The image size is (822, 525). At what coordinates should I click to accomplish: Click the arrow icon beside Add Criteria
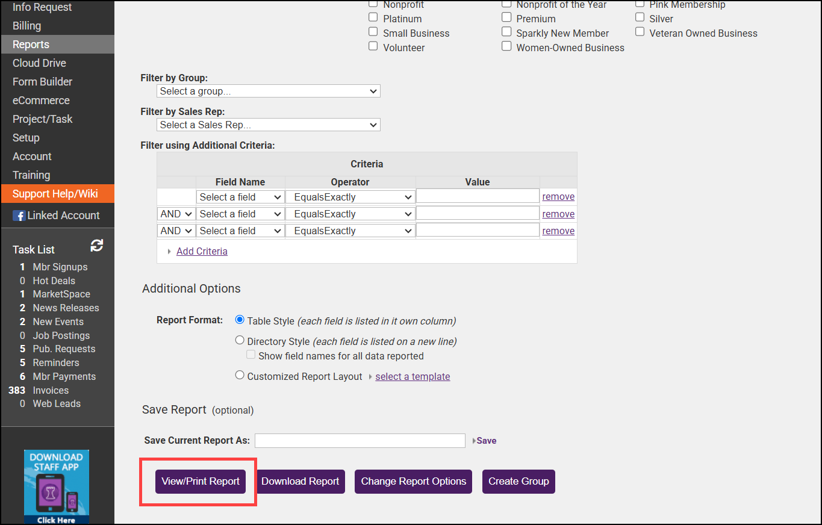coord(169,252)
